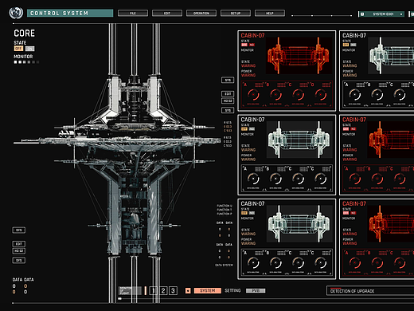Switch to the SETTING tab
Screen dimensions: 414x311
pos(232,290)
